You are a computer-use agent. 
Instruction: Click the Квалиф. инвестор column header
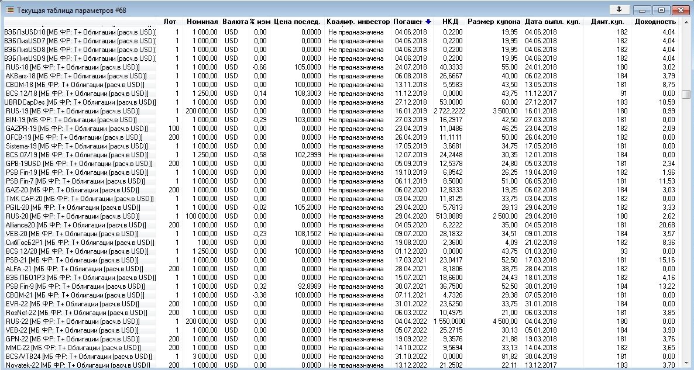(x=358, y=22)
